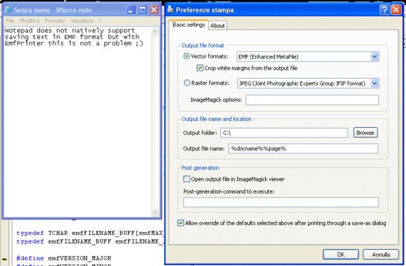Minimize the Blocco note window
This screenshot has width=406, height=266.
pyautogui.click(x=131, y=10)
